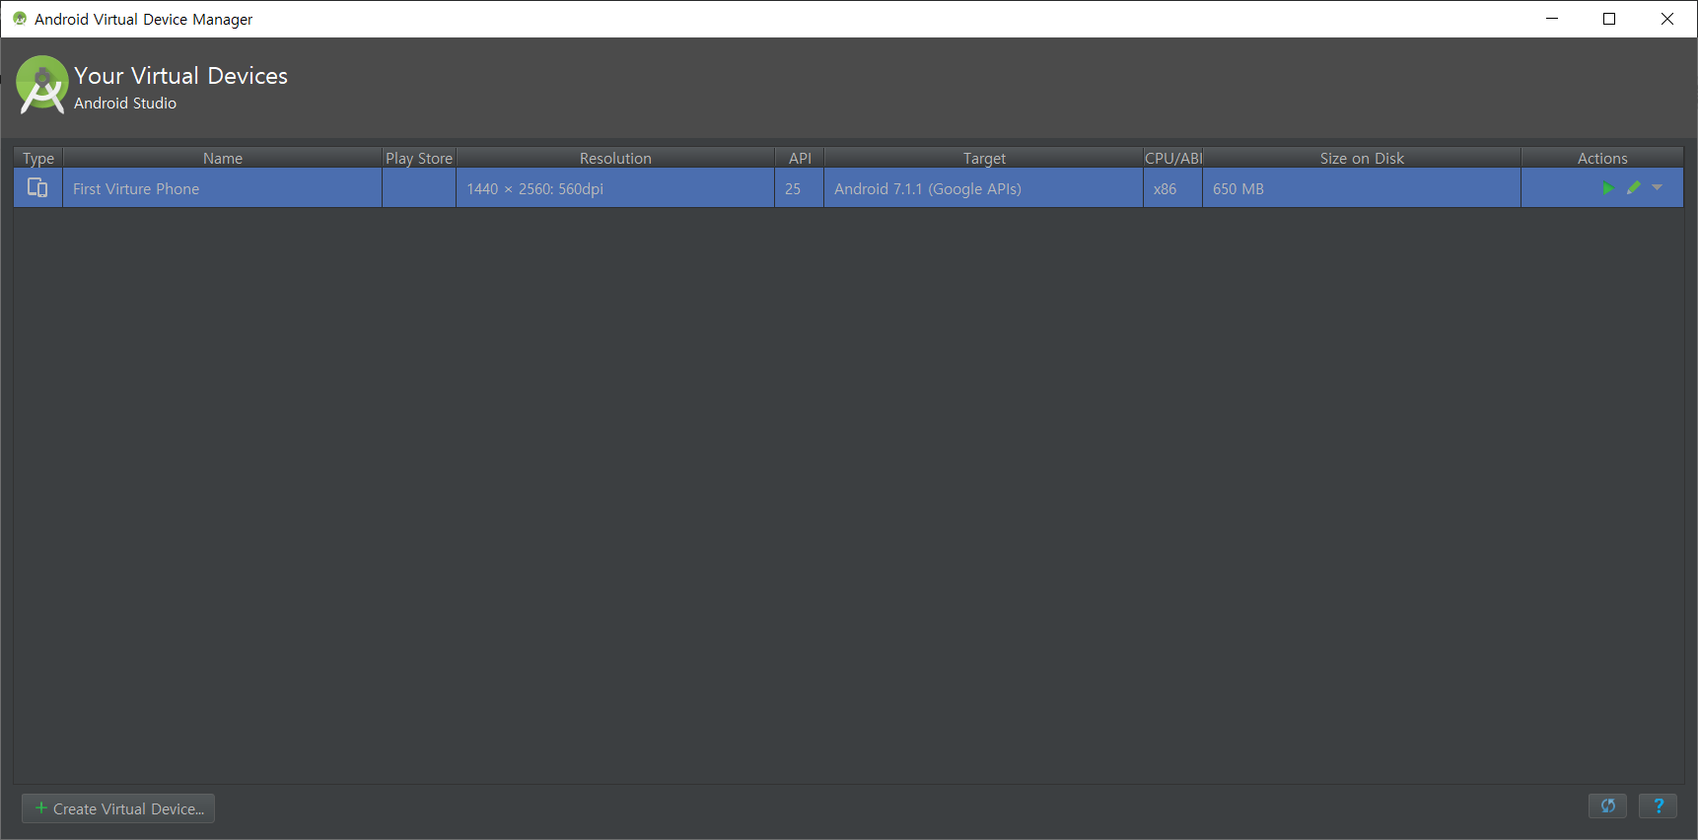Sort by the Target column header
Viewport: 1698px width, 840px height.
coord(984,158)
